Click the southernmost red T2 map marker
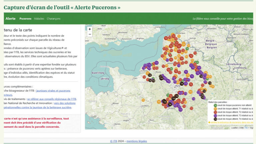 191,108
